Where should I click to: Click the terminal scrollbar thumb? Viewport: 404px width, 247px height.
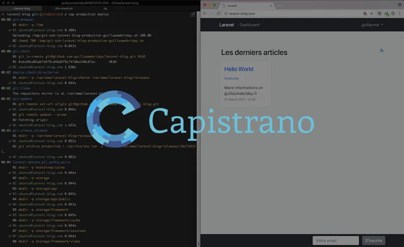point(198,243)
